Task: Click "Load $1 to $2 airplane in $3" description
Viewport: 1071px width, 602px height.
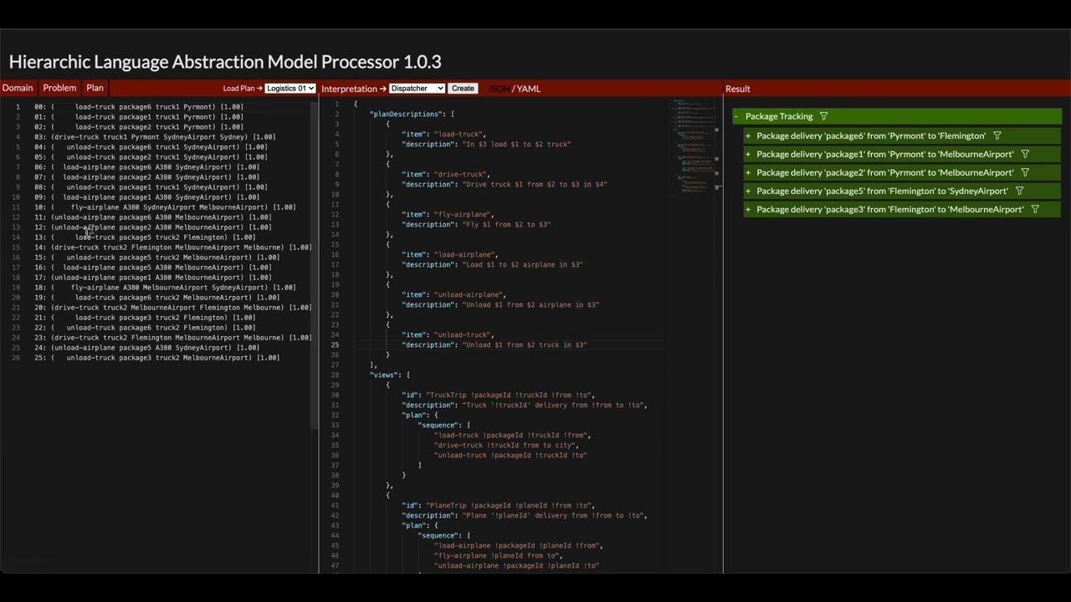Action: [x=522, y=264]
